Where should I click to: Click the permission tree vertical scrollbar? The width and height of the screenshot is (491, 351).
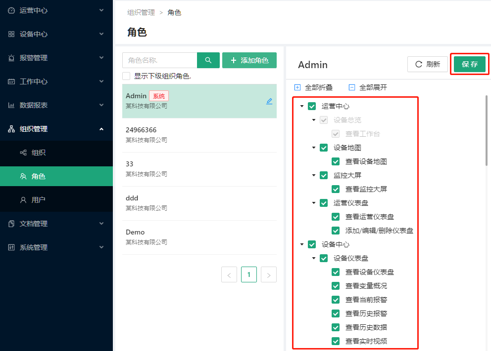[x=487, y=131]
